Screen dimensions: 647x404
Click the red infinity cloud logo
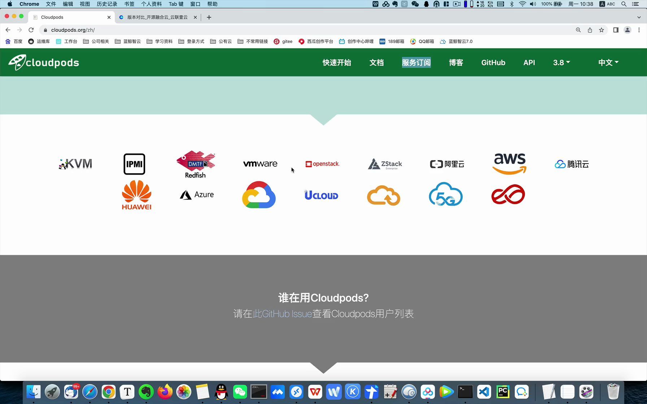click(x=508, y=194)
